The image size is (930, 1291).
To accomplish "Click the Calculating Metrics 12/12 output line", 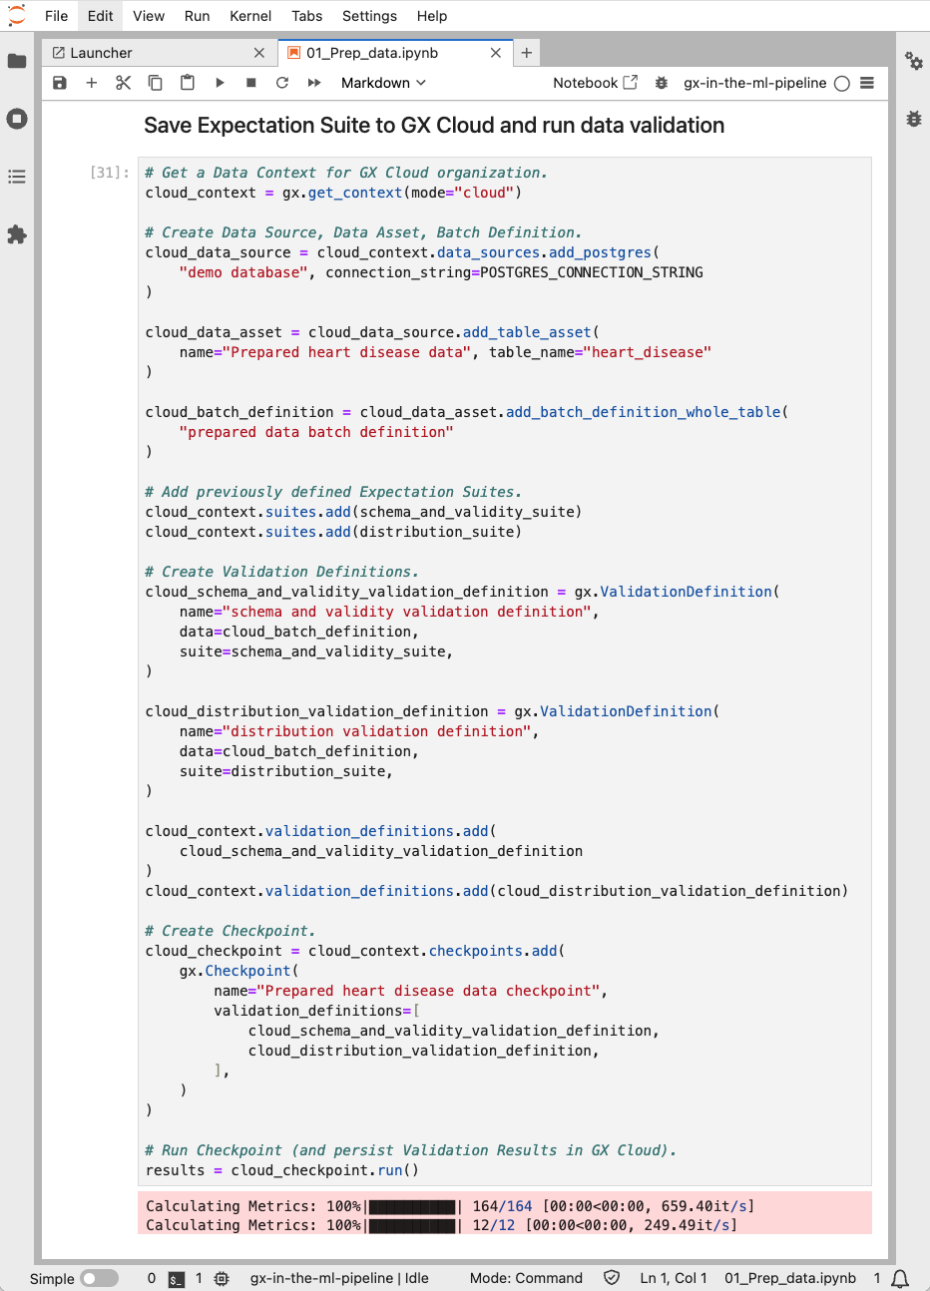I will (x=442, y=1225).
